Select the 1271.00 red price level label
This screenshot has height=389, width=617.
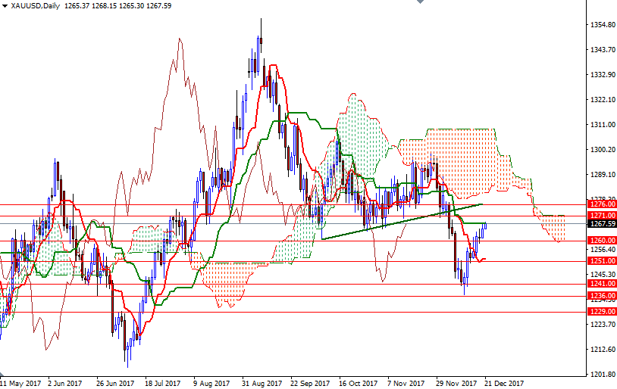coord(601,216)
